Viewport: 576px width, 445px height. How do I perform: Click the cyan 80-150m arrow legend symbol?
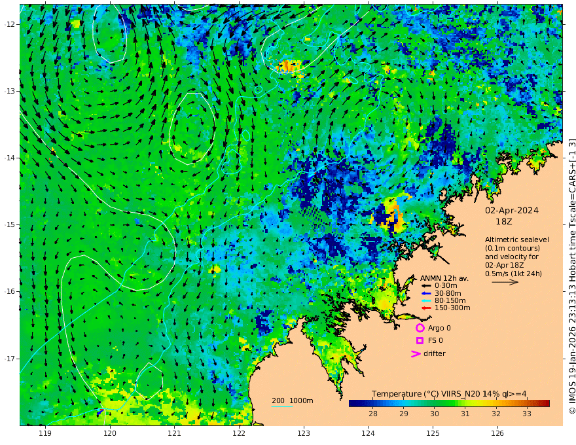(425, 301)
